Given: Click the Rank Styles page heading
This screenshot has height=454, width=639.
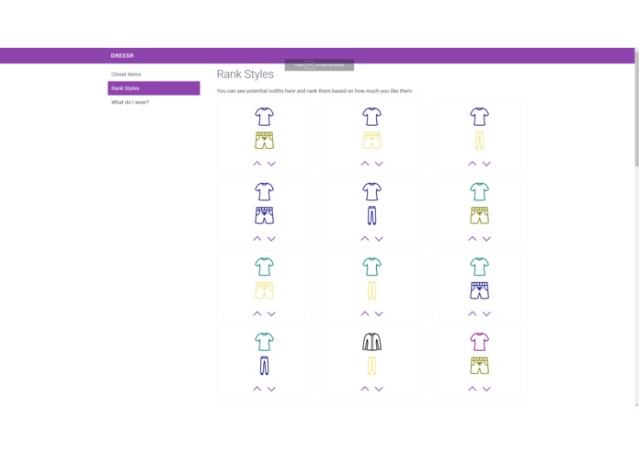Looking at the screenshot, I should click(x=245, y=74).
